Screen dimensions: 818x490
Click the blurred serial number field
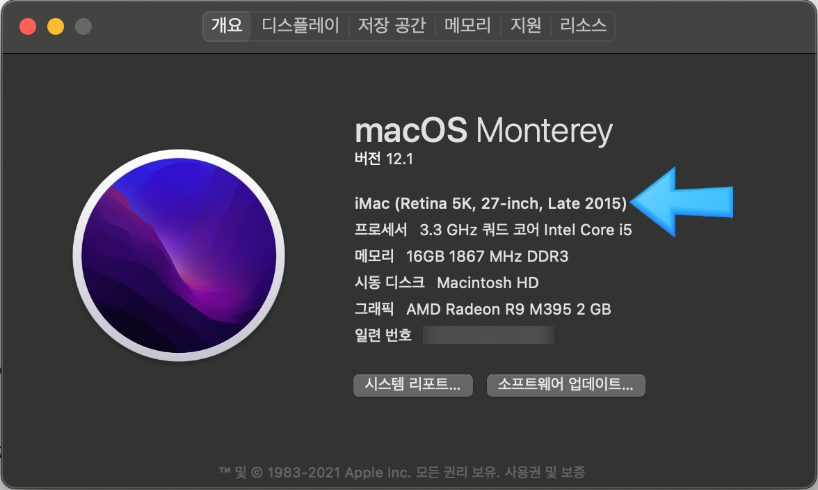click(x=488, y=335)
